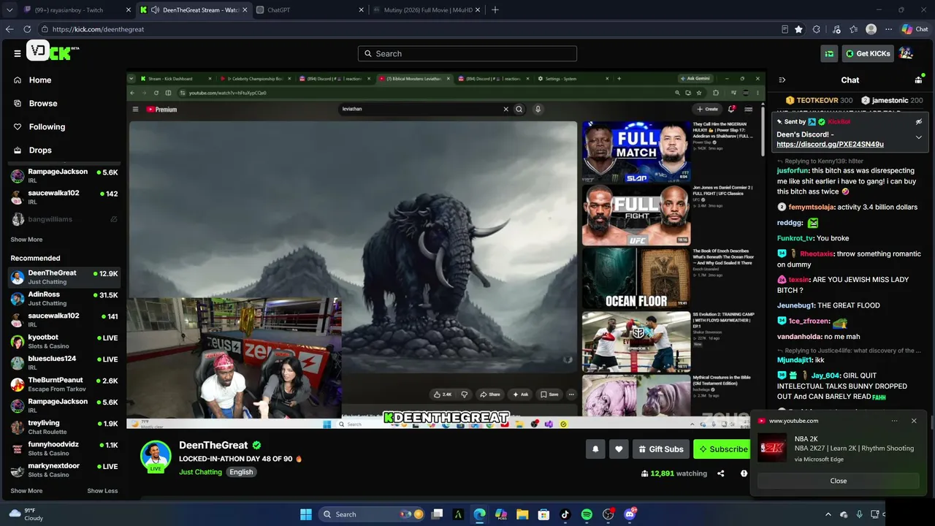Follow DeenTheGreat with the heart button
935x526 pixels.
click(x=619, y=449)
